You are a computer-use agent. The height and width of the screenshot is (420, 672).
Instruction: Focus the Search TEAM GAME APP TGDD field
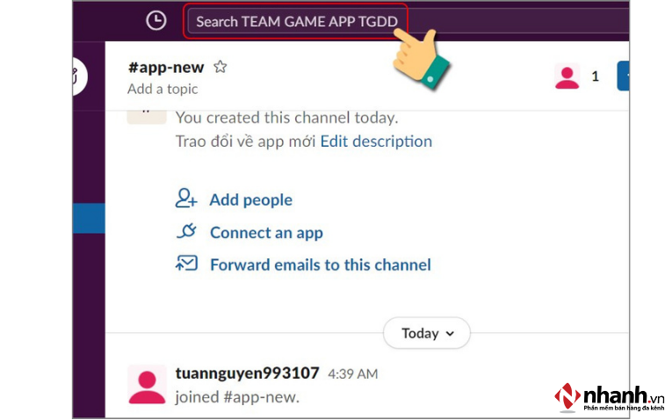299,21
